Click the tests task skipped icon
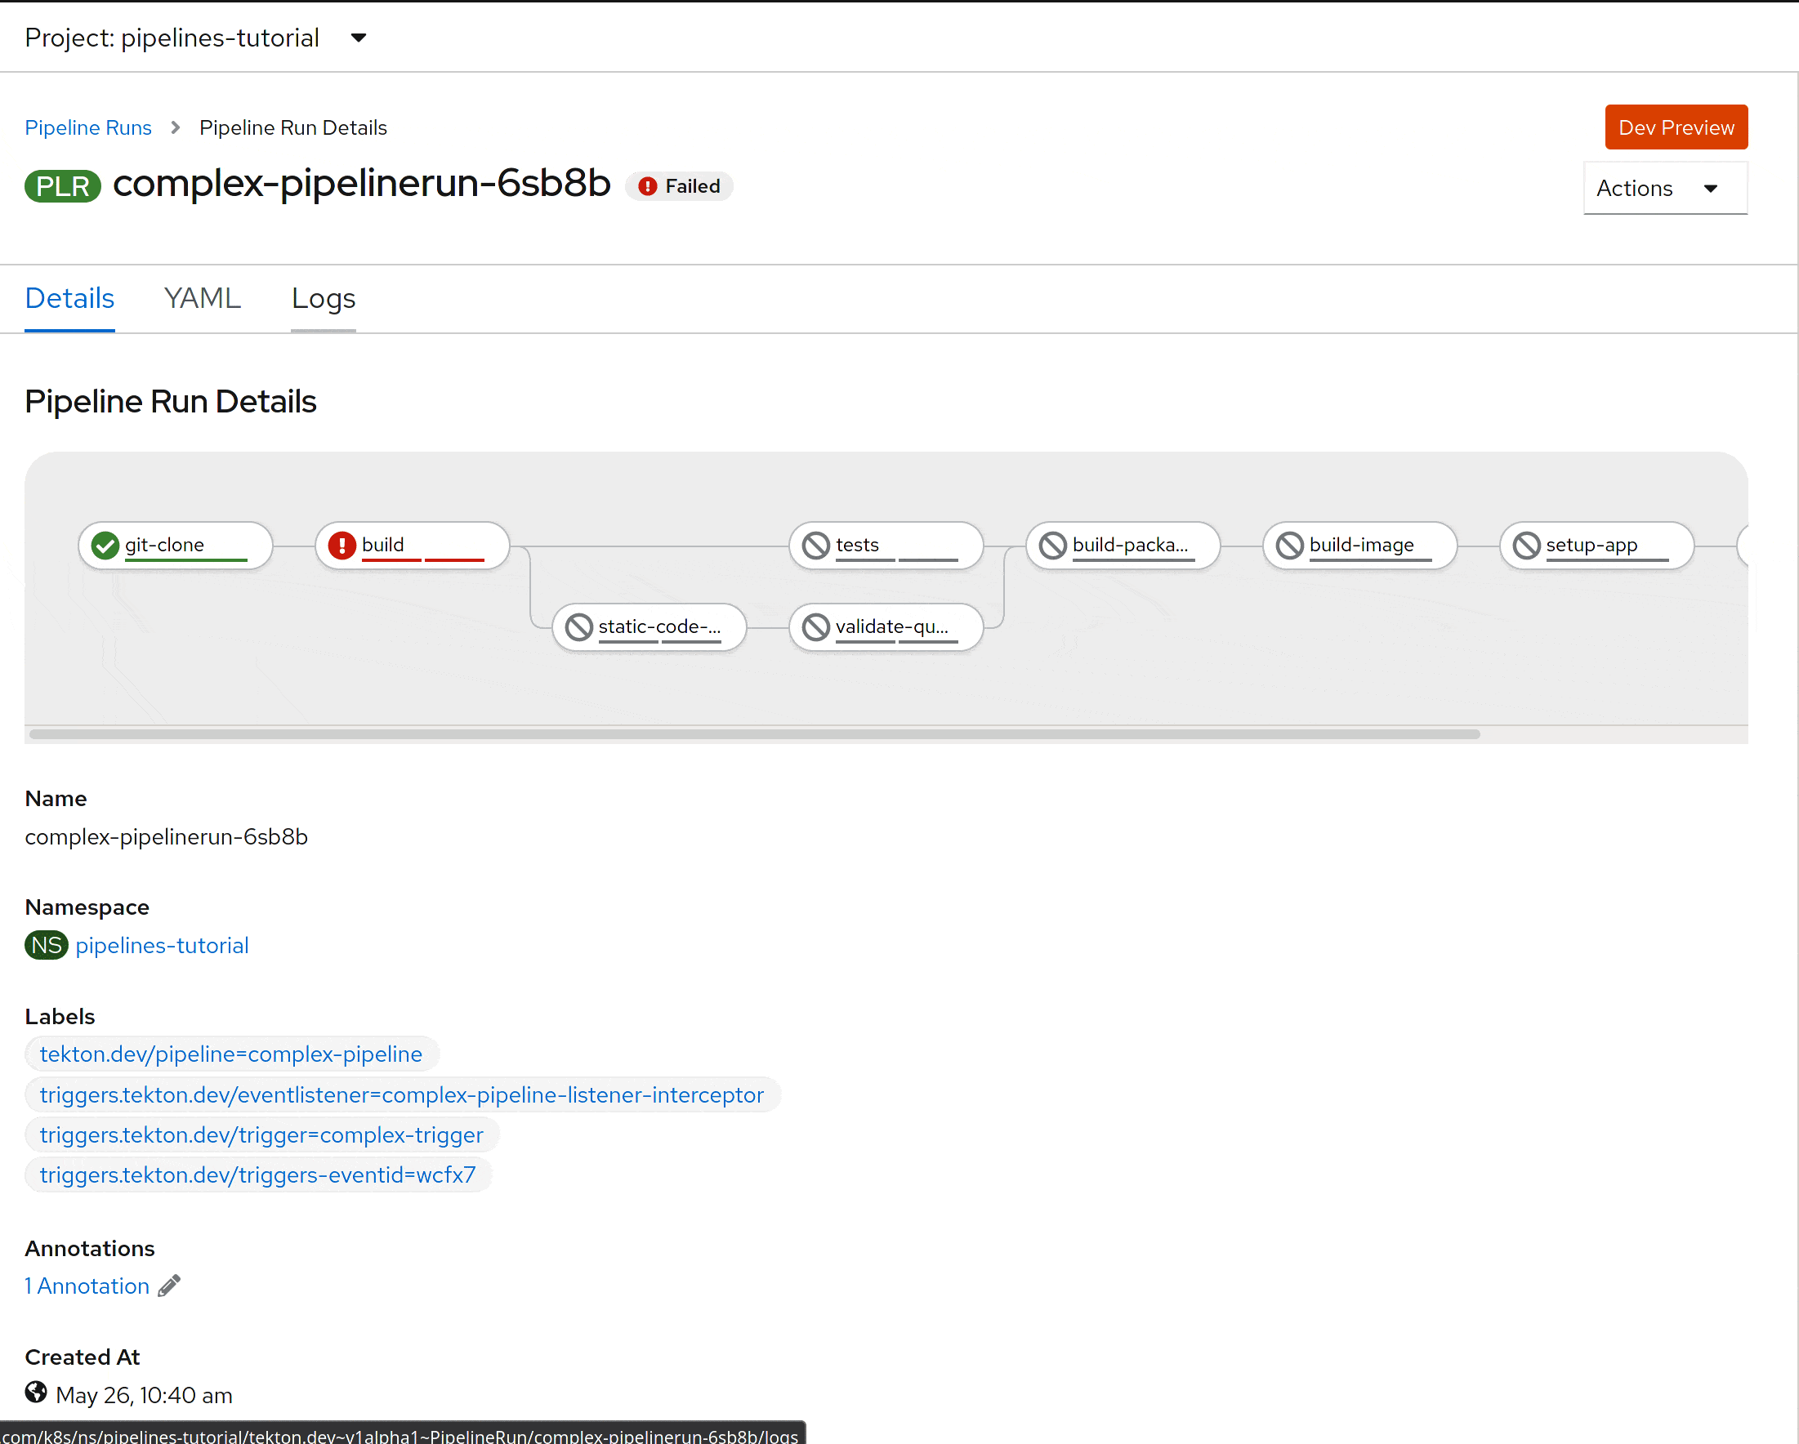 pos(815,546)
